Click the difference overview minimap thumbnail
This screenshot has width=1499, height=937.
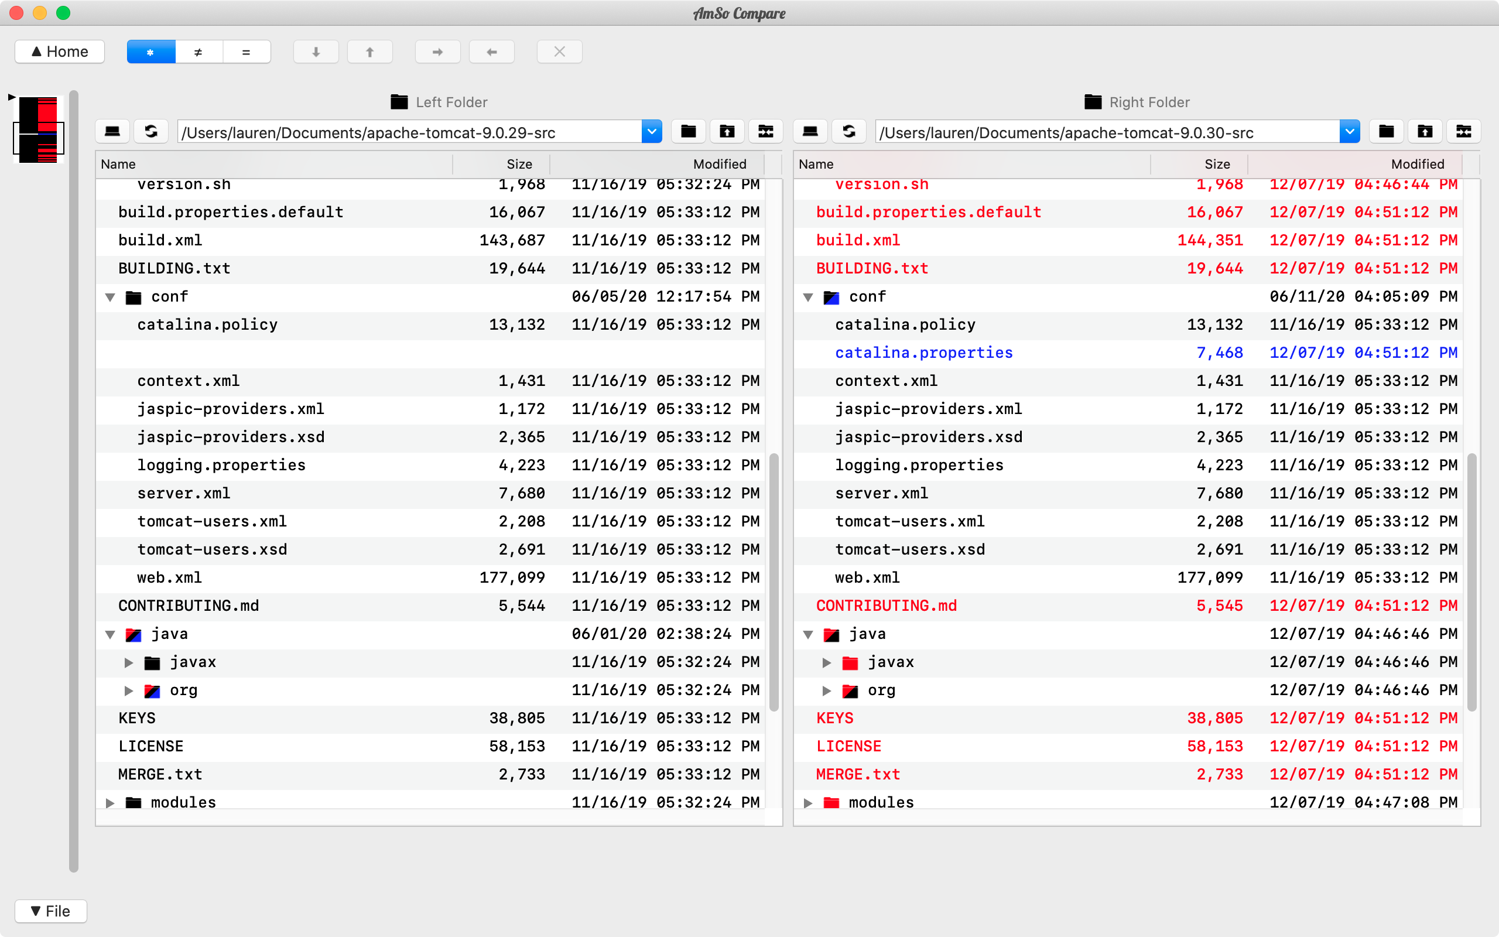pyautogui.click(x=39, y=129)
